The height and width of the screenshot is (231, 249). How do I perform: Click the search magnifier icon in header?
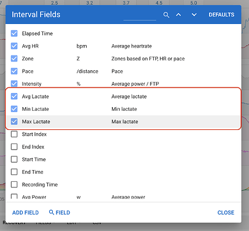click(166, 15)
